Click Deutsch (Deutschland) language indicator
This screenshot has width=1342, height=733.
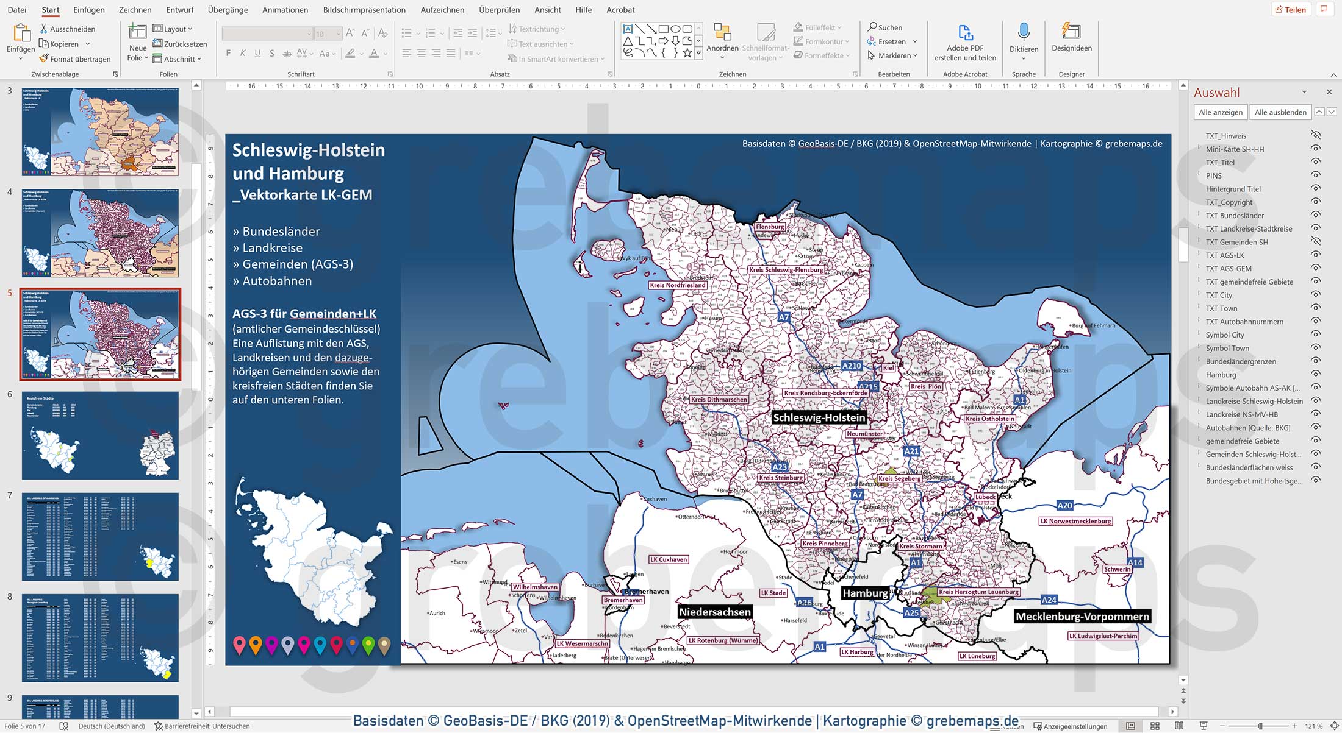click(x=112, y=726)
